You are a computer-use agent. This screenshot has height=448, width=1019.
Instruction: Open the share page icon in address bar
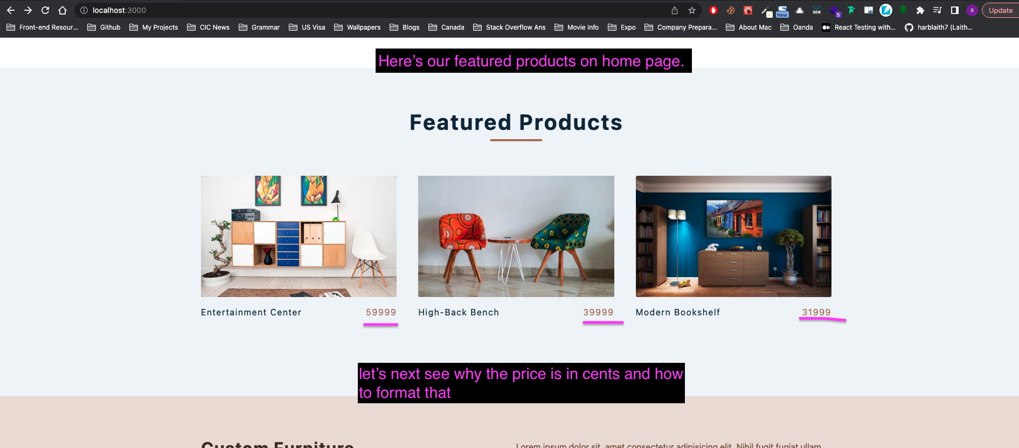(x=675, y=10)
